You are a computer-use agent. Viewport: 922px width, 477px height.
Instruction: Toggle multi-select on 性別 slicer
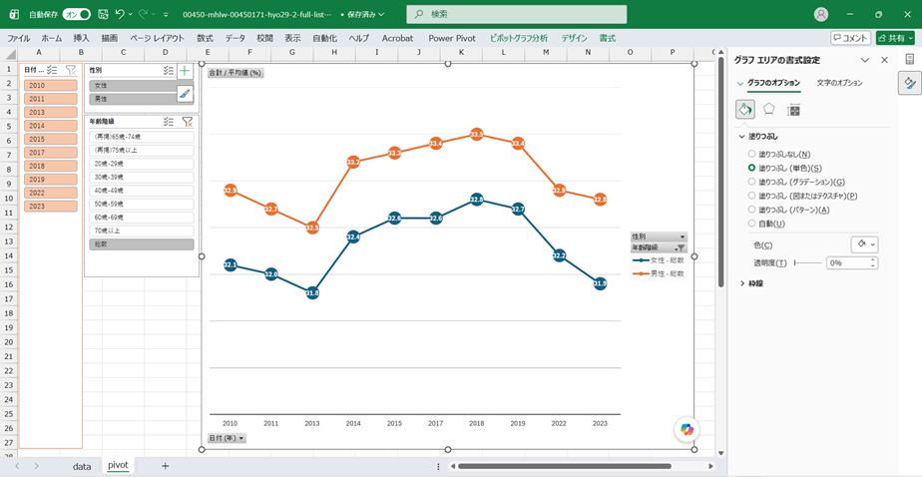point(169,71)
